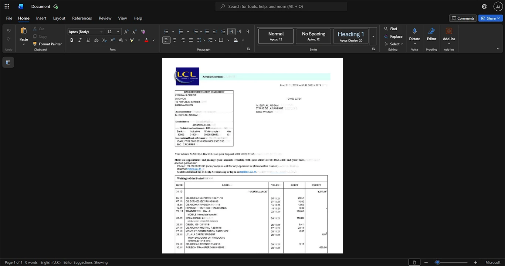Viewport: 505px width, 266px height.
Task: Toggle the text highlight color button
Action: [x=132, y=40]
